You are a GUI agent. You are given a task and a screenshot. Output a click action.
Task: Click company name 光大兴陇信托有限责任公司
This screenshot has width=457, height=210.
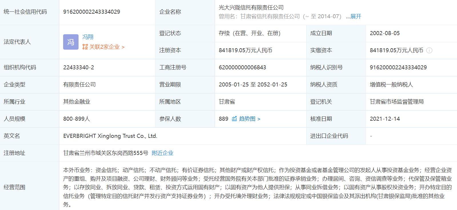251,7
